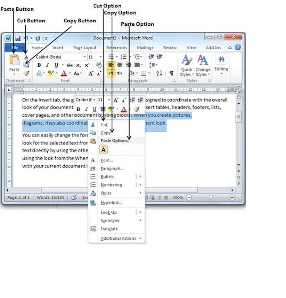
Task: Open Customize Quick Access Toolbar dropdown
Action: click(46, 39)
